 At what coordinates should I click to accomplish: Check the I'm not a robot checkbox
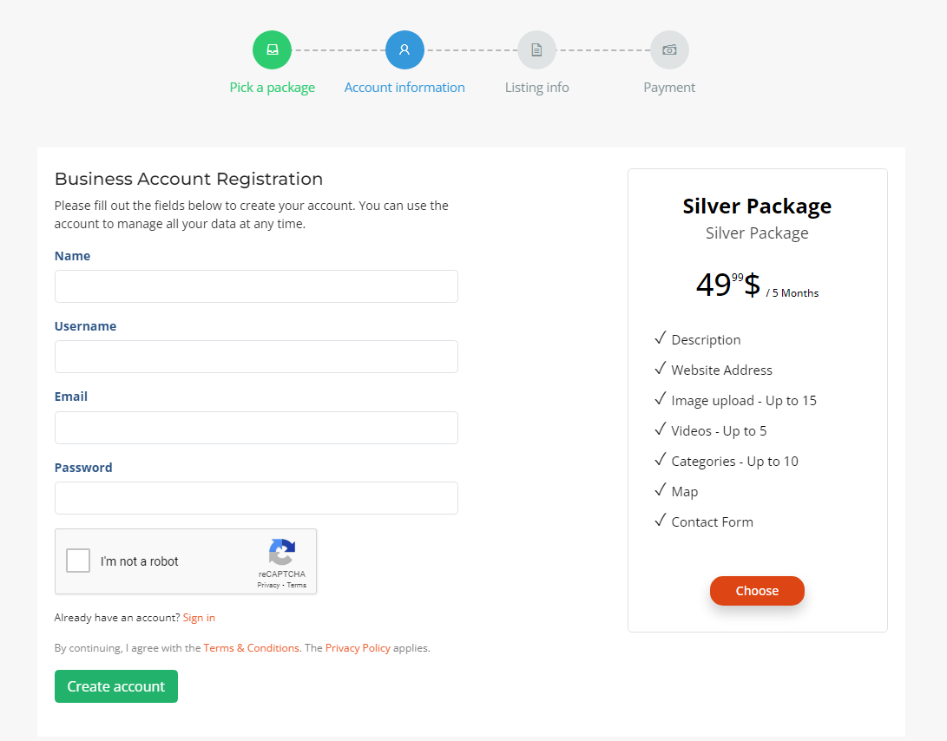coord(78,561)
